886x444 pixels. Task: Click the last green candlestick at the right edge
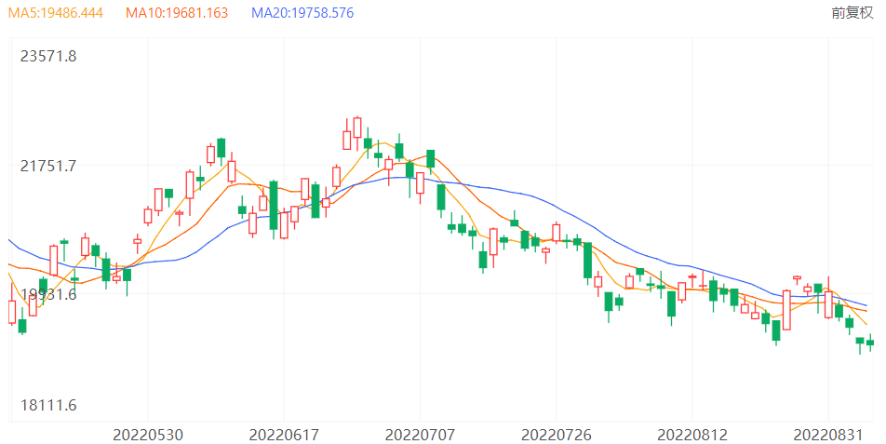pyautogui.click(x=870, y=343)
